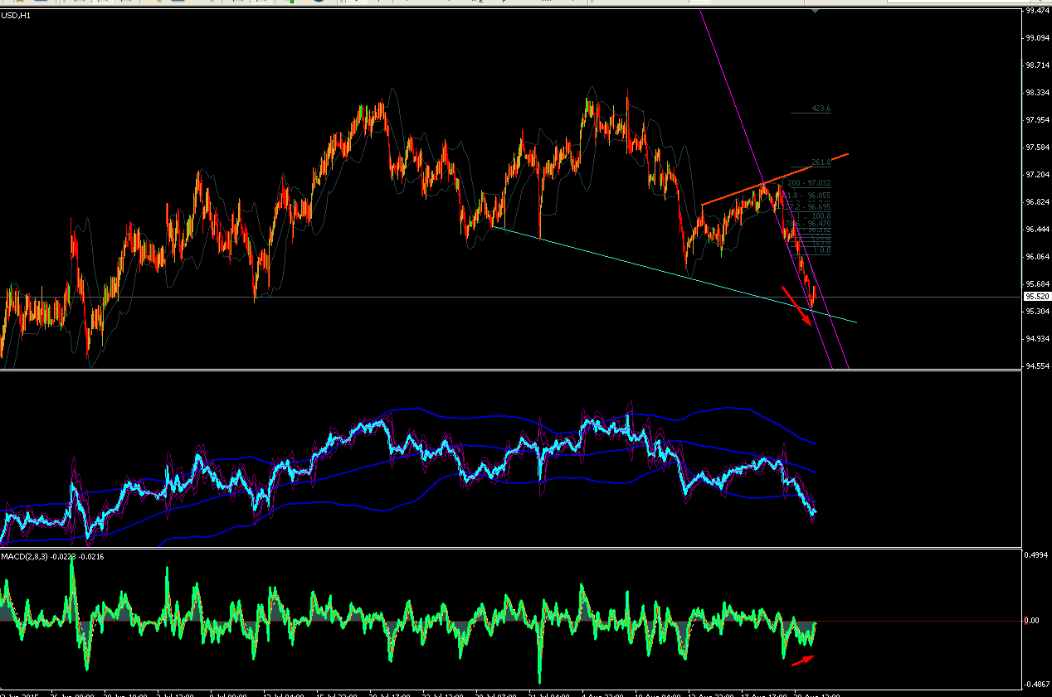Screen dimensions: 1052x697
Task: Click the 0.4994 MACD scale value
Action: [1036, 555]
